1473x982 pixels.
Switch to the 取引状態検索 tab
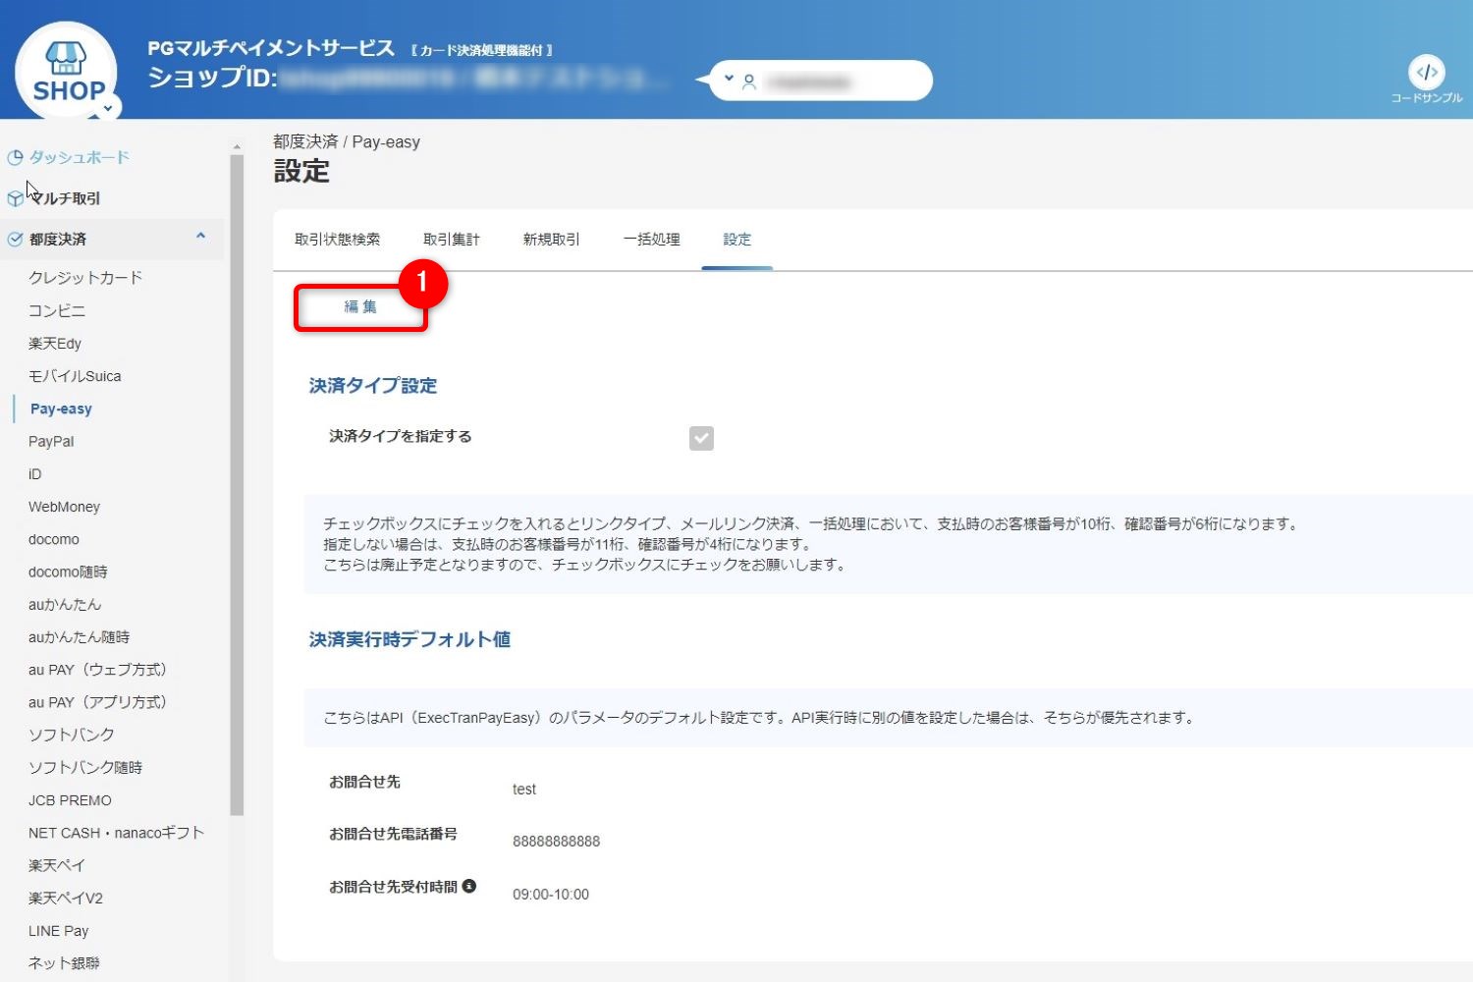pos(338,238)
